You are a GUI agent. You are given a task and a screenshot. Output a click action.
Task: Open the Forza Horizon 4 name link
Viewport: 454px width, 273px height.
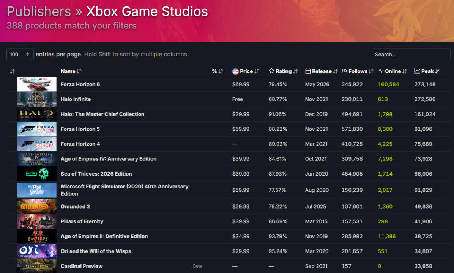pyautogui.click(x=80, y=144)
